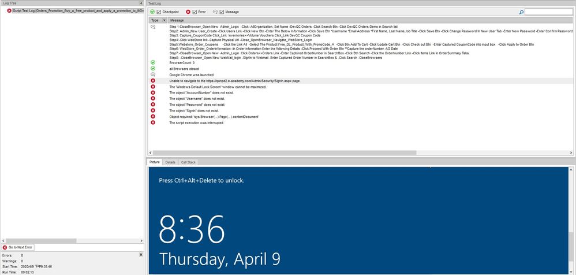The height and width of the screenshot is (275, 576).
Task: Collapse the Log Tree panel arrow
Action: tap(141, 3)
